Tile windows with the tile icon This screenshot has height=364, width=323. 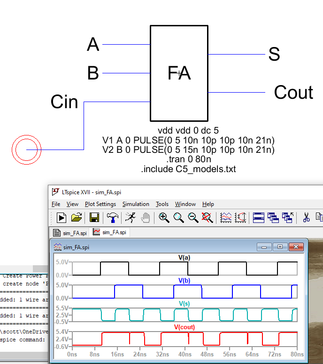(x=258, y=217)
